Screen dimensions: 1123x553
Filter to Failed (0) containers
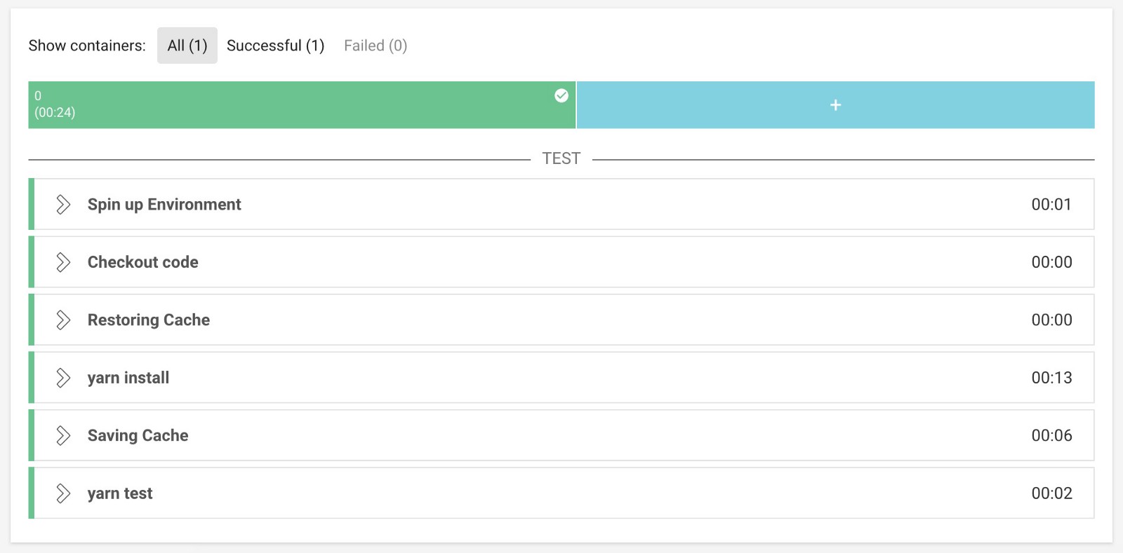376,46
